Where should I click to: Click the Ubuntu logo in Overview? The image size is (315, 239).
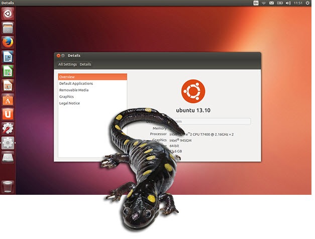pos(193,91)
